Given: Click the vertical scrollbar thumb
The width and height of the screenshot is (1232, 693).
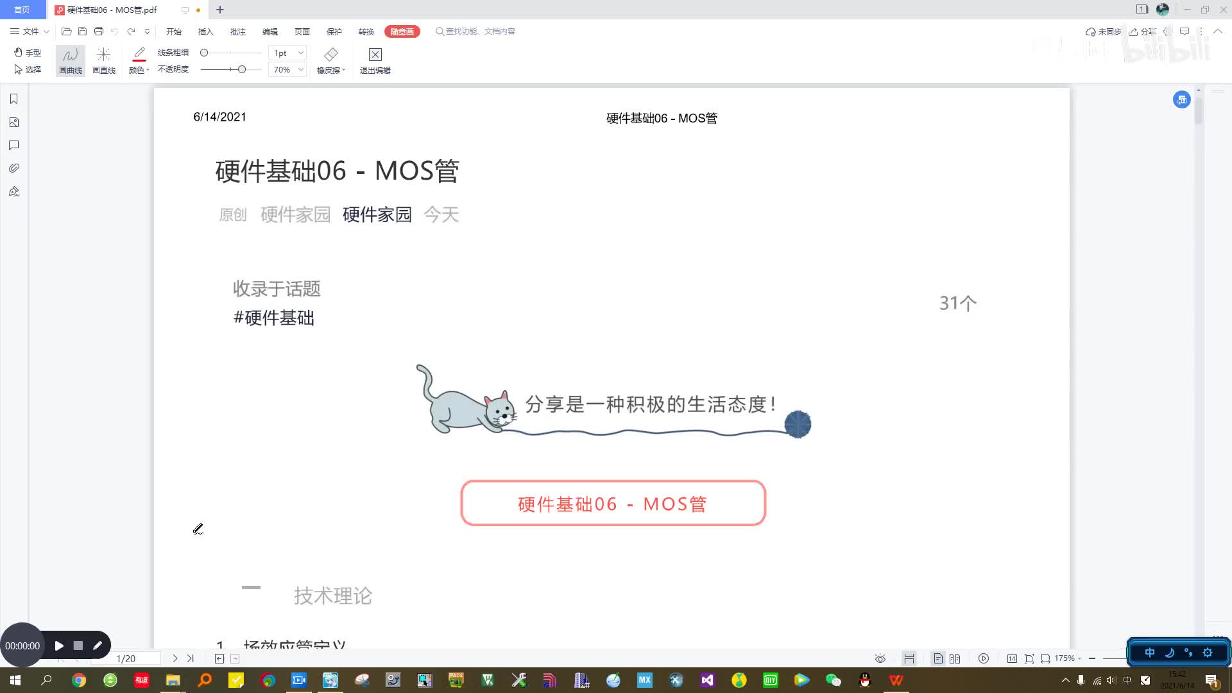Looking at the screenshot, I should click(x=1198, y=110).
